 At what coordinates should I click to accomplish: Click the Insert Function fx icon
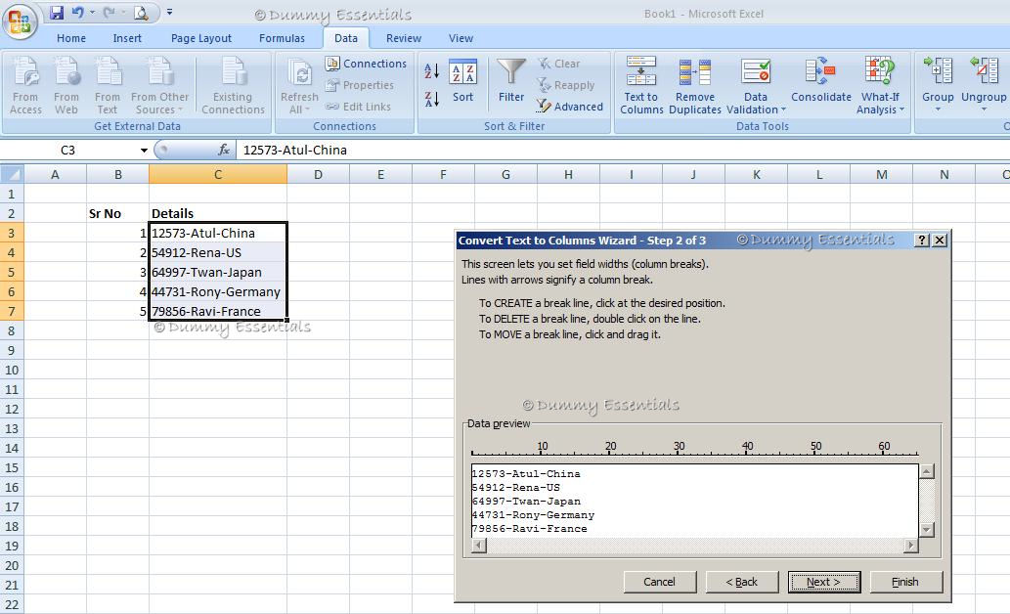(x=224, y=151)
